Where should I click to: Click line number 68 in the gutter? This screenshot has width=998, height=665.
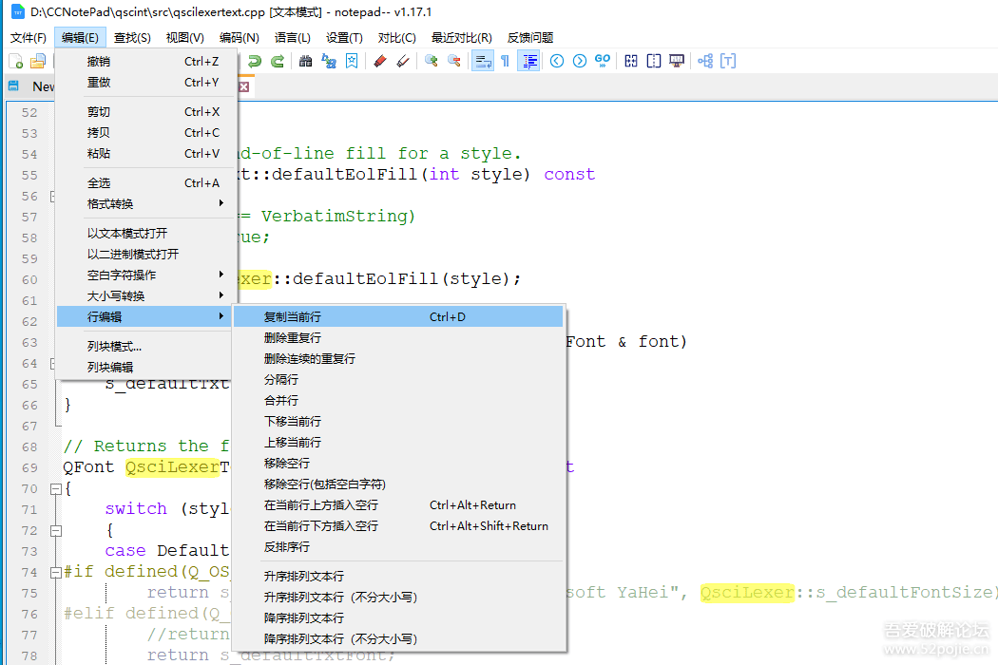pyautogui.click(x=29, y=446)
